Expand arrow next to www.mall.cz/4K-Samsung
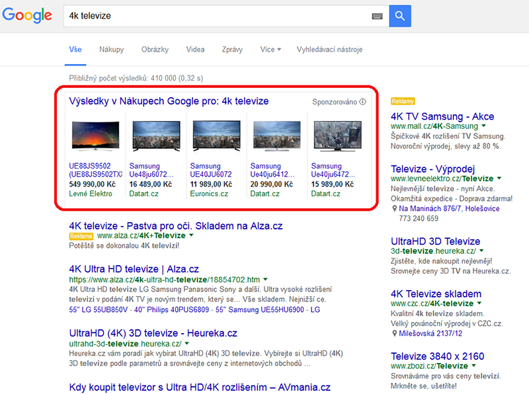529x394 pixels. (x=484, y=126)
